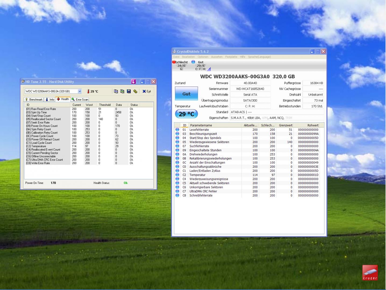Open the Aussehen menu in CrystalDiskInfo
This screenshot has height=290, width=386.
217,57
